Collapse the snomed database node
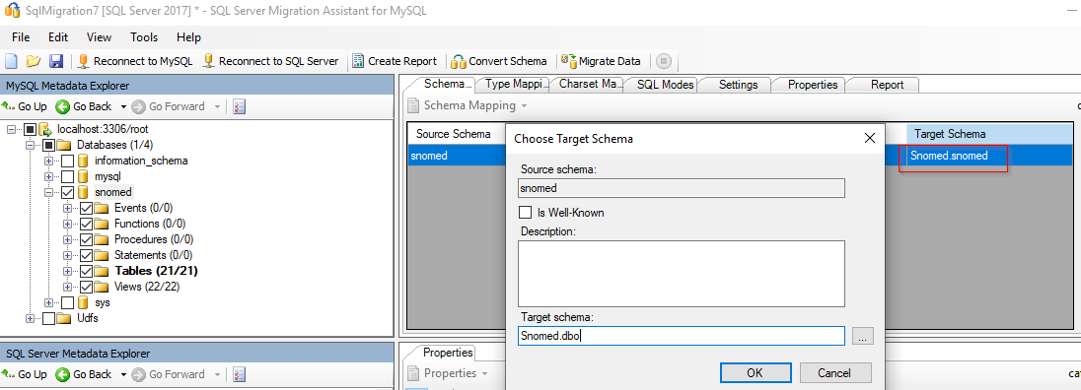This screenshot has height=390, width=1081. [48, 193]
